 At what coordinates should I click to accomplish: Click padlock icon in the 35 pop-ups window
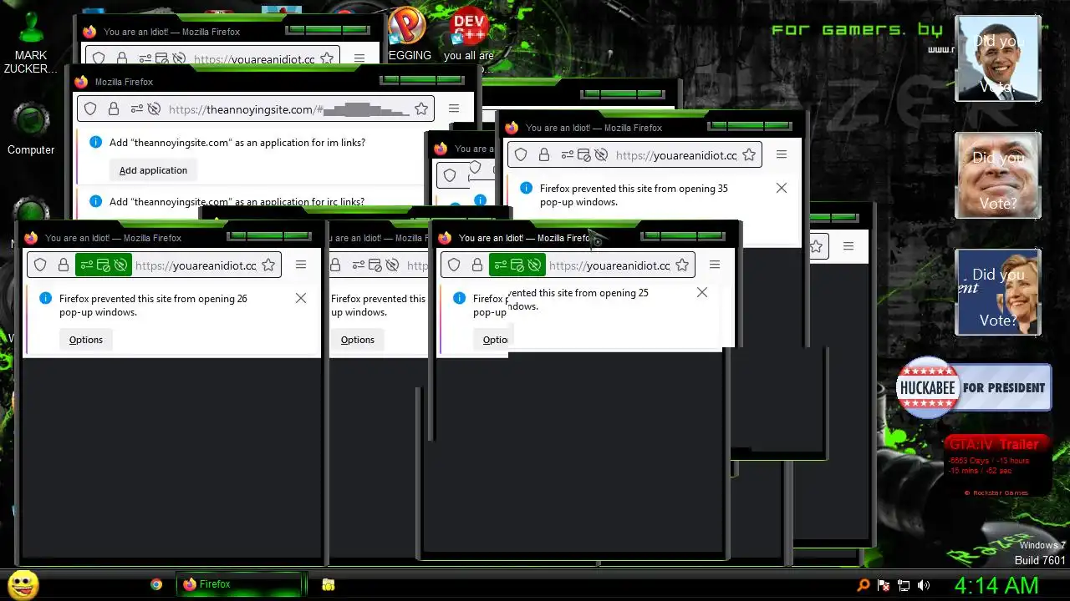point(543,155)
